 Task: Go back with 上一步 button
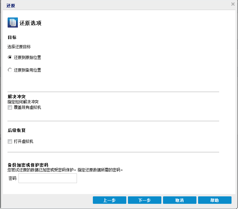click(109, 200)
